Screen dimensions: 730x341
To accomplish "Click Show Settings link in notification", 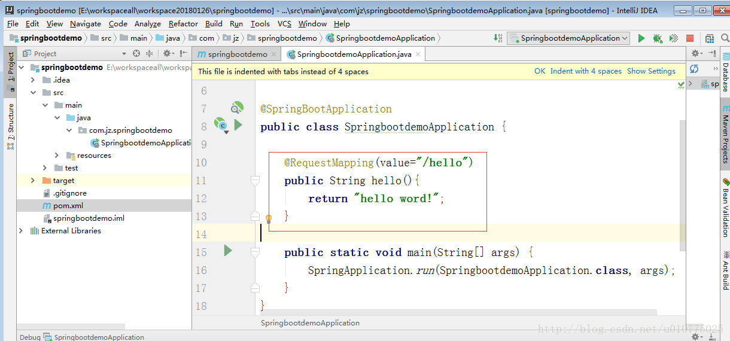I will [x=651, y=71].
